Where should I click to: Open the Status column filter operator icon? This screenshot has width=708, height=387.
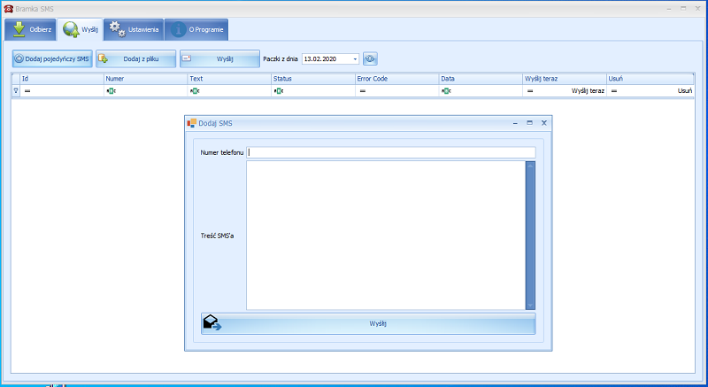point(279,90)
